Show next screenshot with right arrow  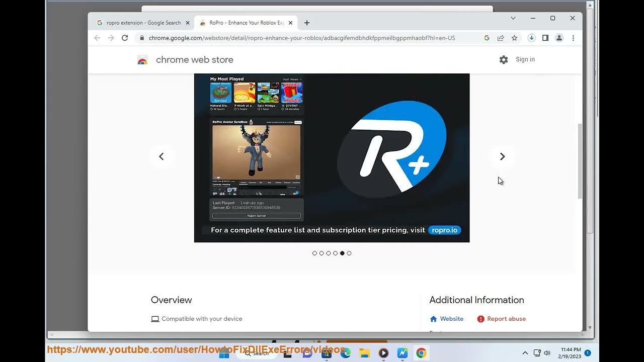(502, 156)
